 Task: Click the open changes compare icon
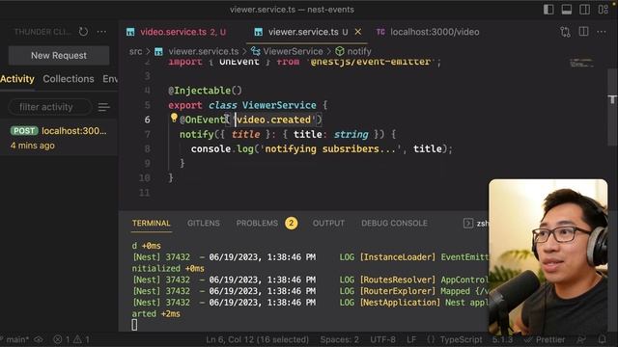click(x=565, y=32)
